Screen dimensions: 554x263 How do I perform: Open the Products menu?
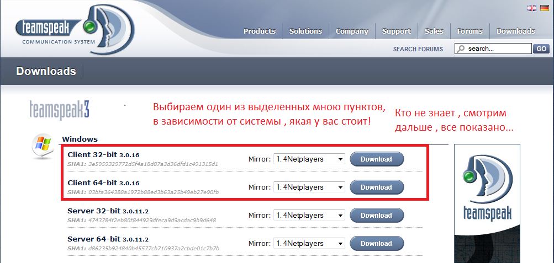click(260, 31)
